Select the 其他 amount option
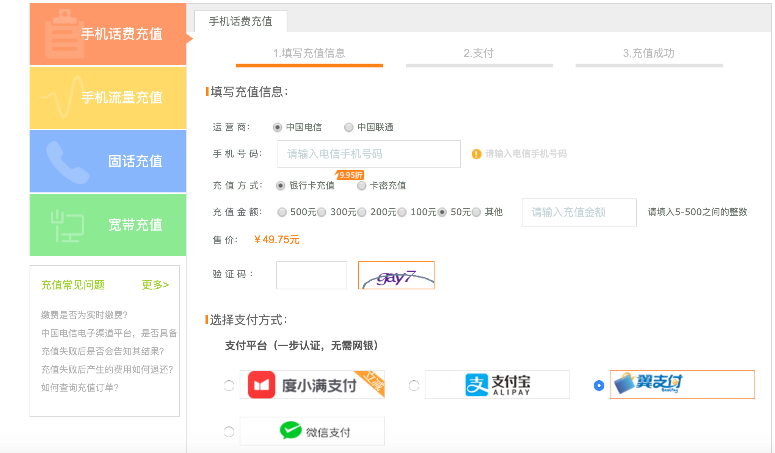 476,212
